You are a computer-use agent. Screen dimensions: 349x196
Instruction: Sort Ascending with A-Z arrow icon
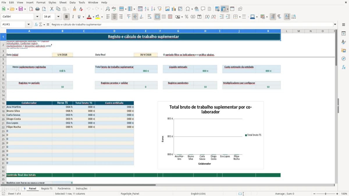[x=147, y=9]
